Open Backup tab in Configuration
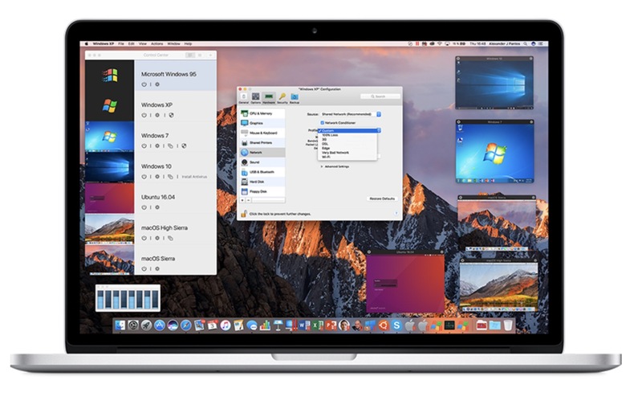642x397 pixels. coord(295,98)
